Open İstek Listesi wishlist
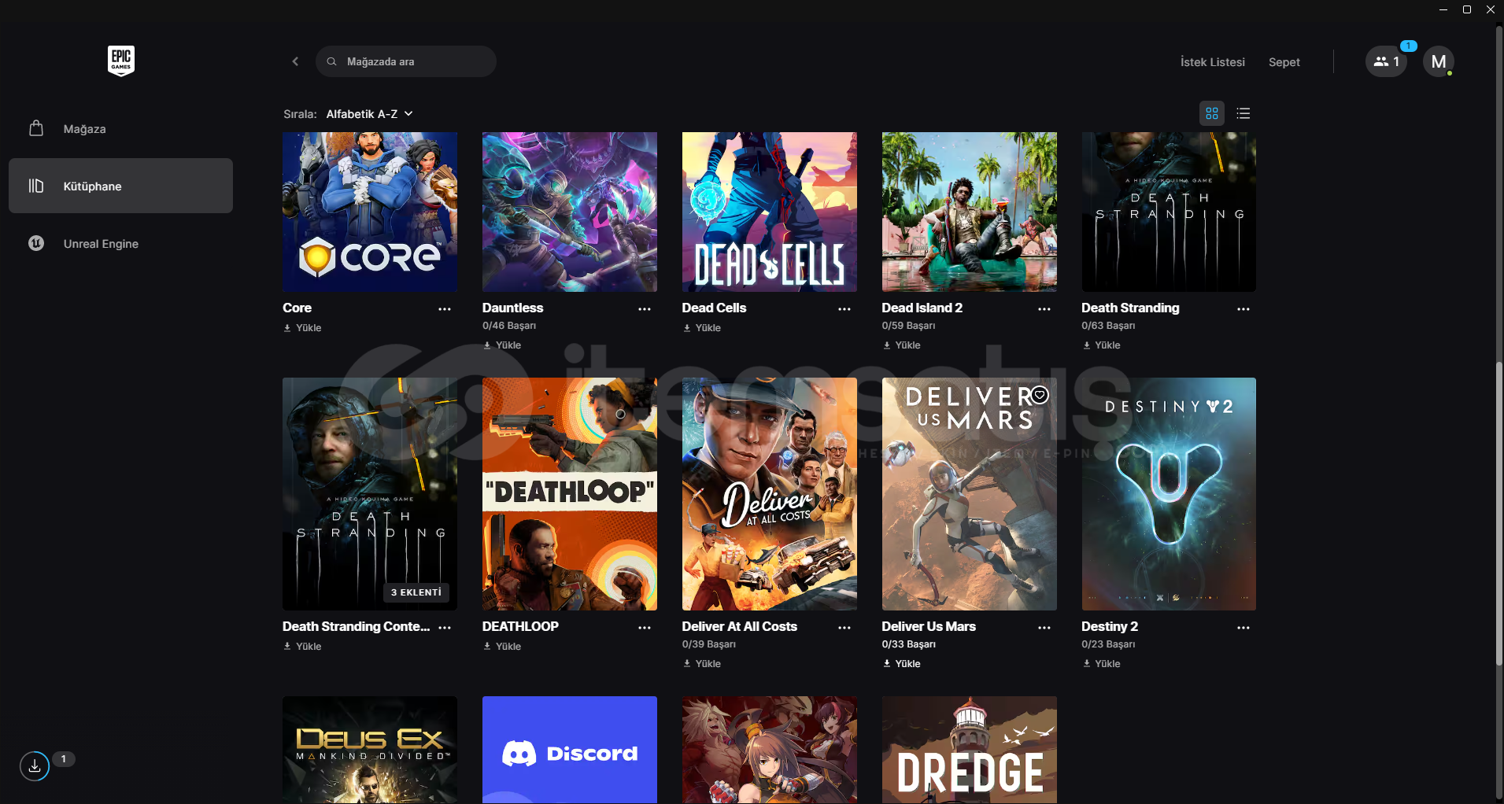This screenshot has width=1504, height=804. point(1213,62)
